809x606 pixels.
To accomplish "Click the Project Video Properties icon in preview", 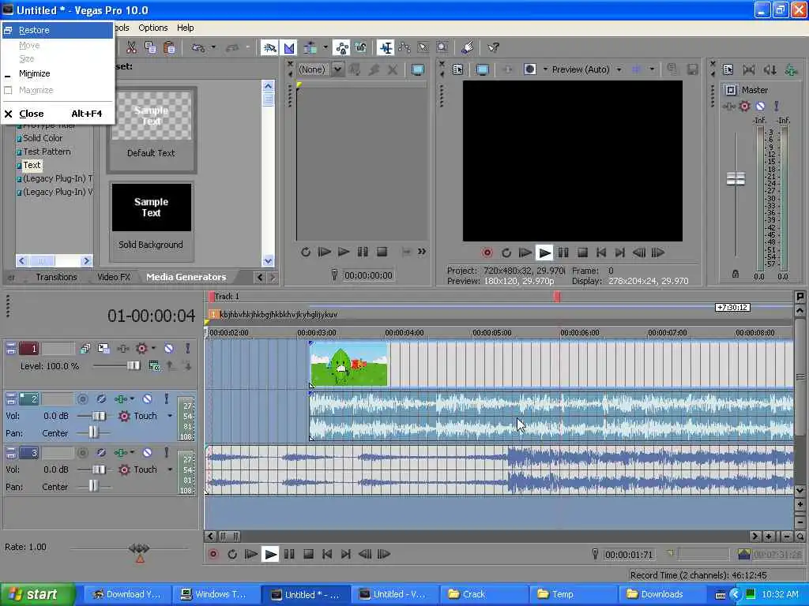I will 457,69.
